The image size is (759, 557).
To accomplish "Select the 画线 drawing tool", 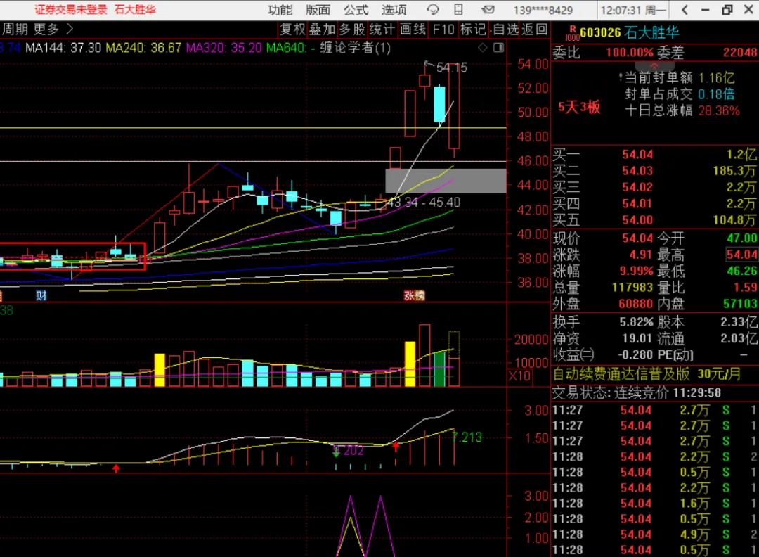I will [x=413, y=30].
